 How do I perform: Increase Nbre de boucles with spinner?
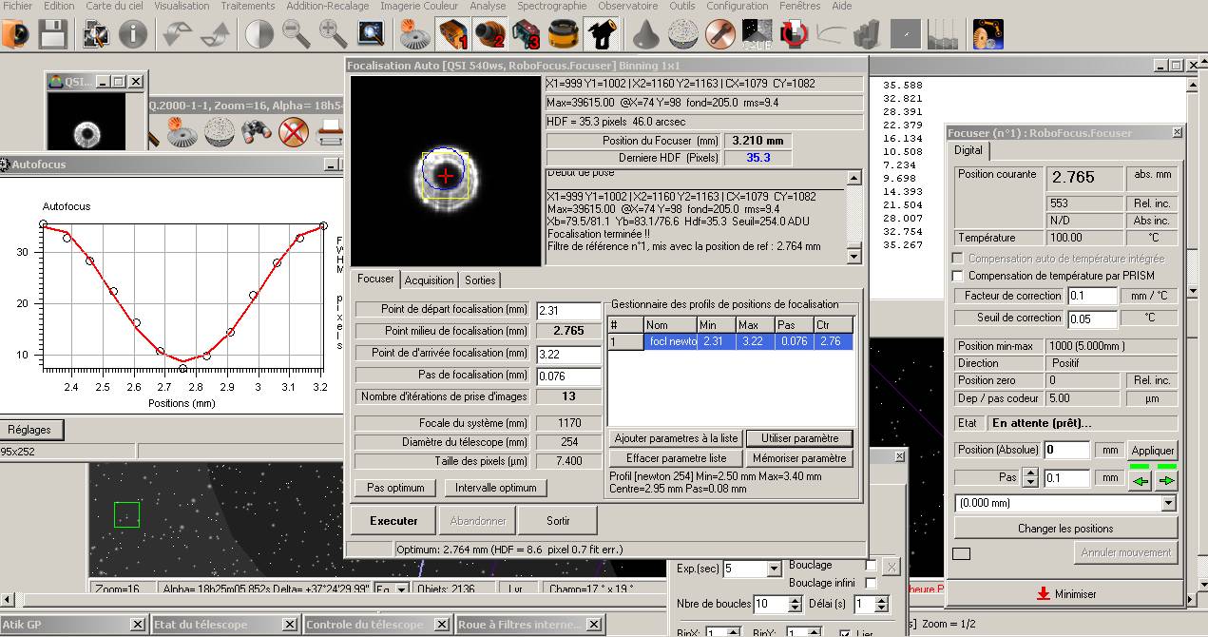(x=795, y=600)
